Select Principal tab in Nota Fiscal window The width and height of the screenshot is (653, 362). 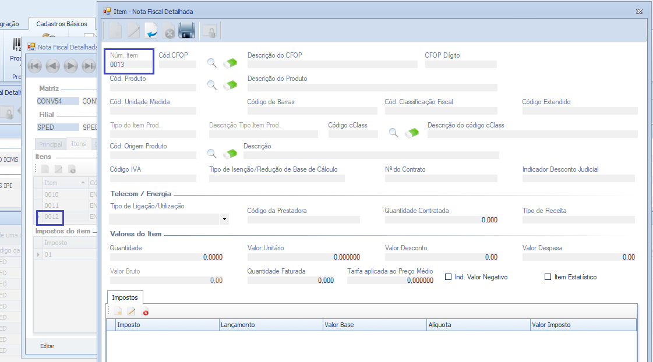51,144
